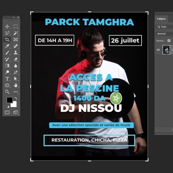Select the Rectangular Marquee tool

(x=16, y=26)
